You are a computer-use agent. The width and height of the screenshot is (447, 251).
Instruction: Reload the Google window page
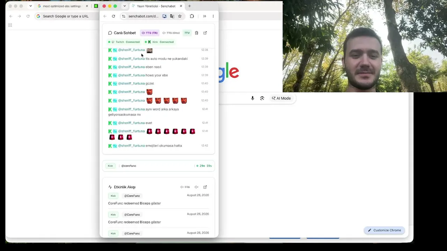[x=28, y=16]
